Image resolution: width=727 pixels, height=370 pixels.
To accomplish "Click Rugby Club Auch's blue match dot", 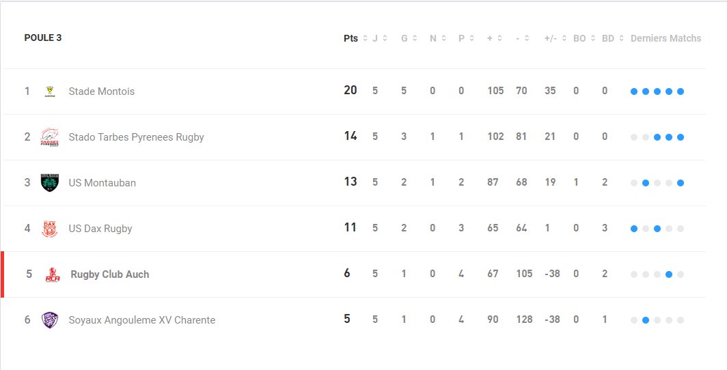I will [x=668, y=274].
